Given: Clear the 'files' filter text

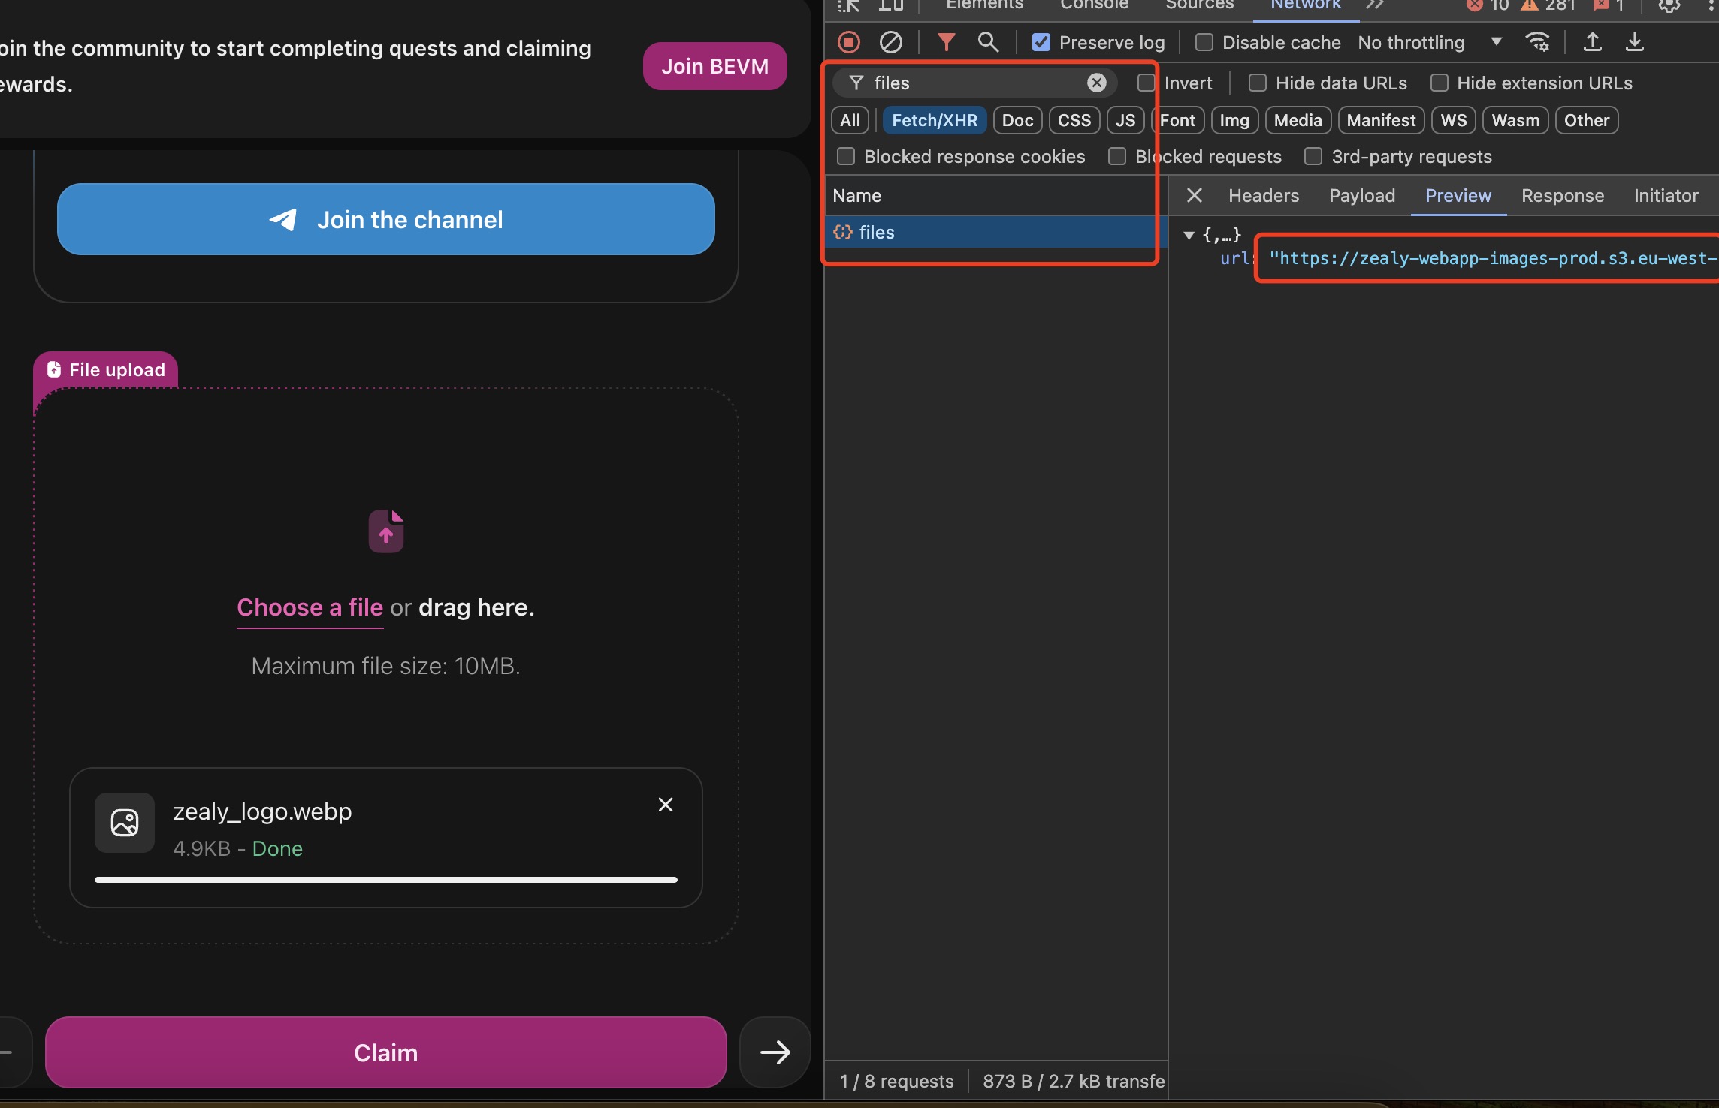Looking at the screenshot, I should tap(1096, 83).
